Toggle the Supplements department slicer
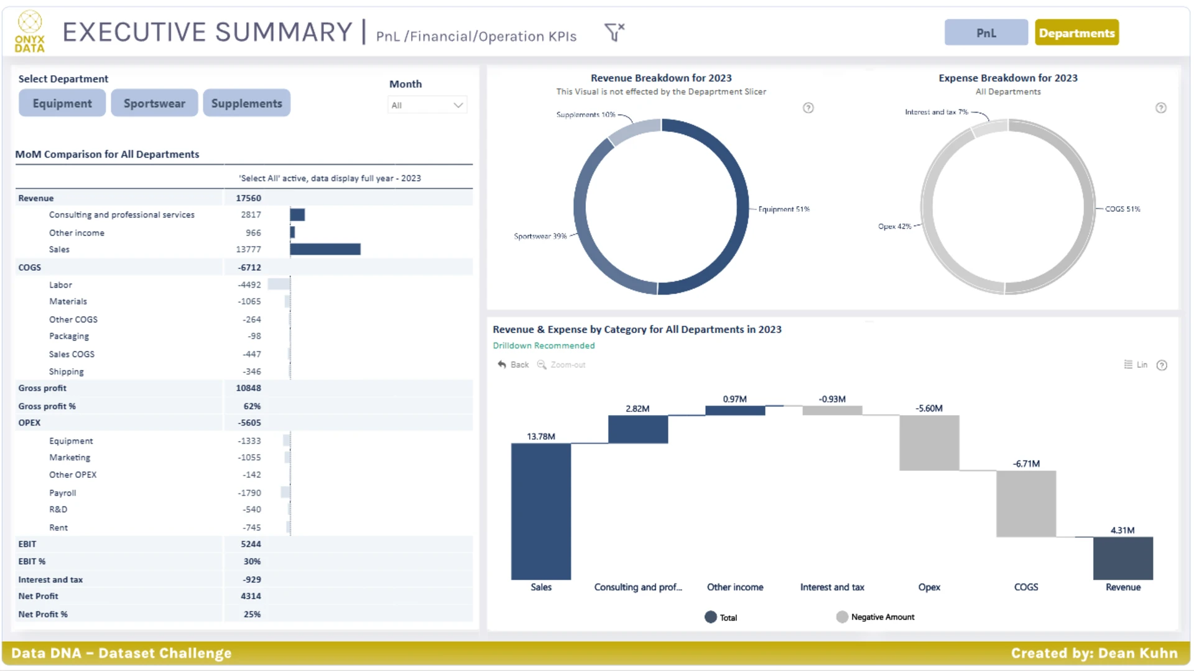 (x=246, y=103)
